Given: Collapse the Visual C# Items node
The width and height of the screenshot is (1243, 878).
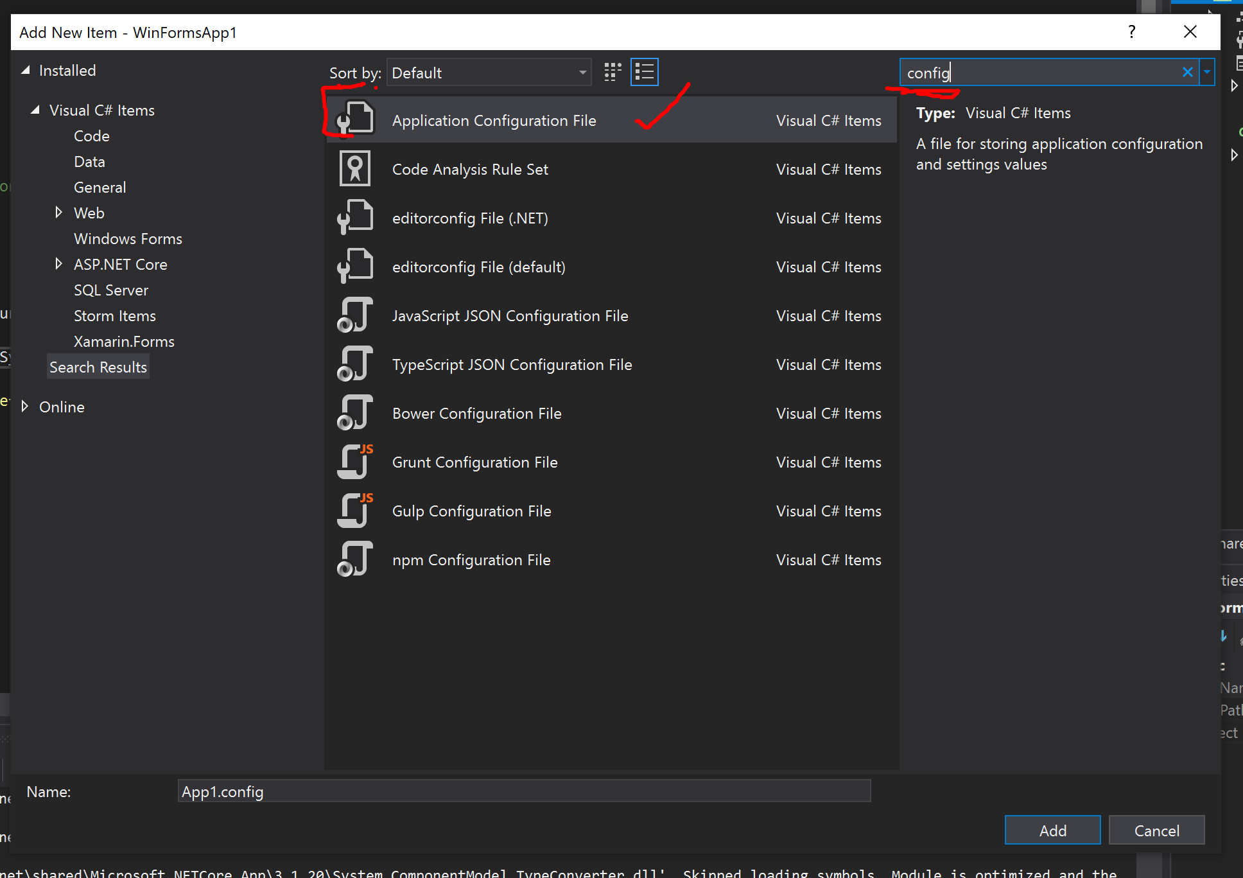Looking at the screenshot, I should [35, 110].
